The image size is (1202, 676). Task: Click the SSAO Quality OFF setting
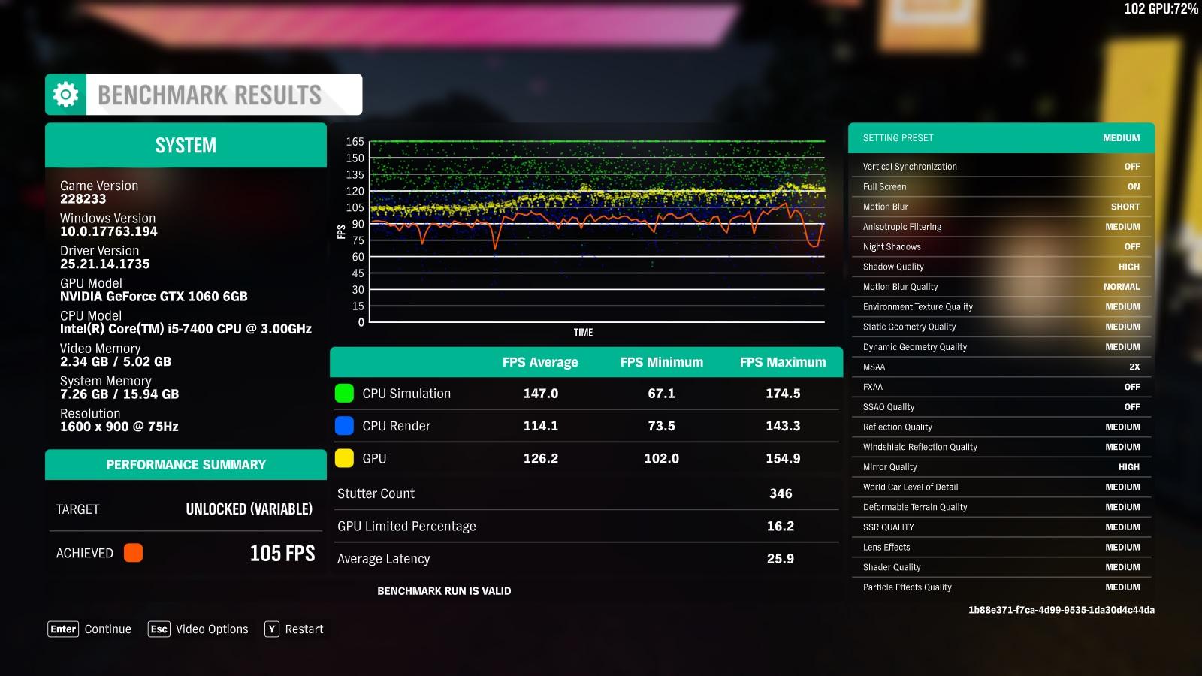click(x=1001, y=407)
